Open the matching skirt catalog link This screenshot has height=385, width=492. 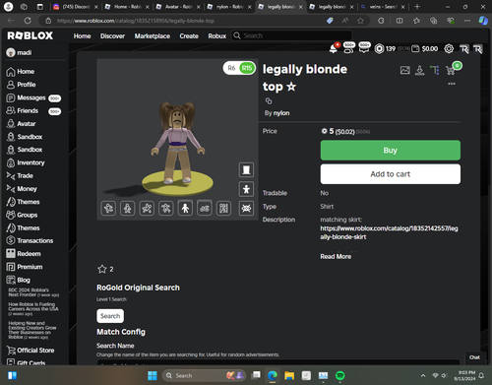coord(389,232)
